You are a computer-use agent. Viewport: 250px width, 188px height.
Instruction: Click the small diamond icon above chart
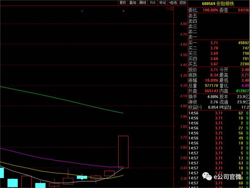(167, 9)
